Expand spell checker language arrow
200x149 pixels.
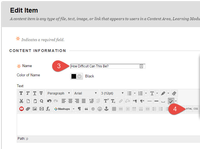click(x=176, y=101)
